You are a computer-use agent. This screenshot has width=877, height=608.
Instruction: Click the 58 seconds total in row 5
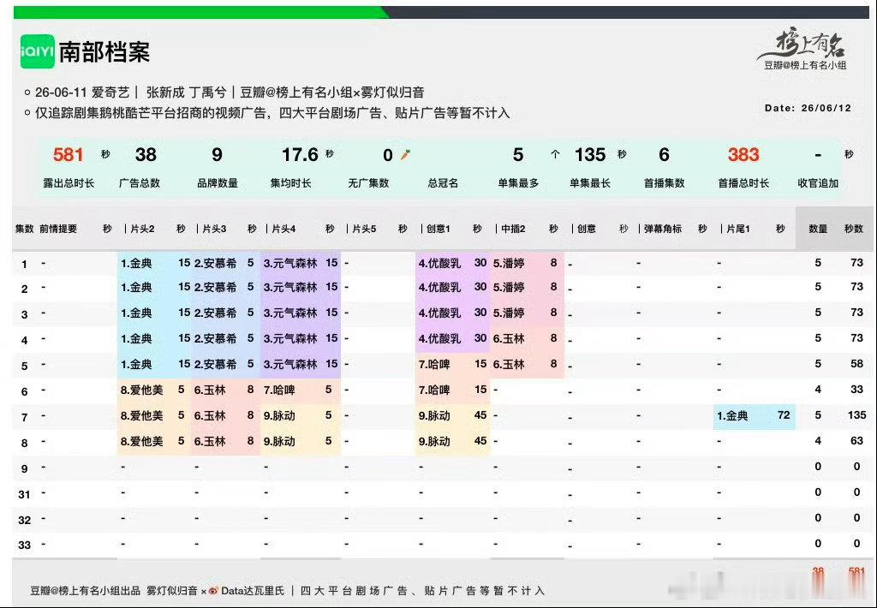(856, 364)
